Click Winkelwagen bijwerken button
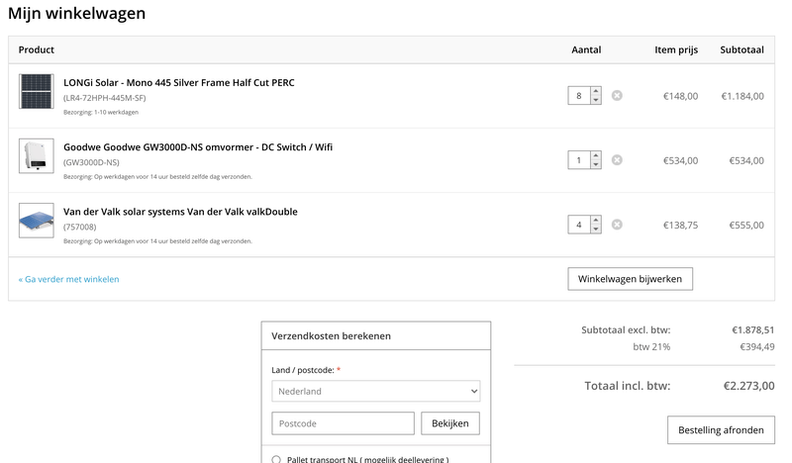Image resolution: width=792 pixels, height=463 pixels. (x=630, y=279)
